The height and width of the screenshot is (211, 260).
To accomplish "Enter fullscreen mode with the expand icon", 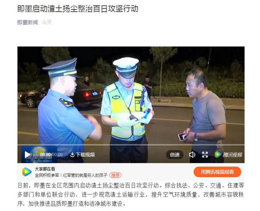I will point(205,155).
